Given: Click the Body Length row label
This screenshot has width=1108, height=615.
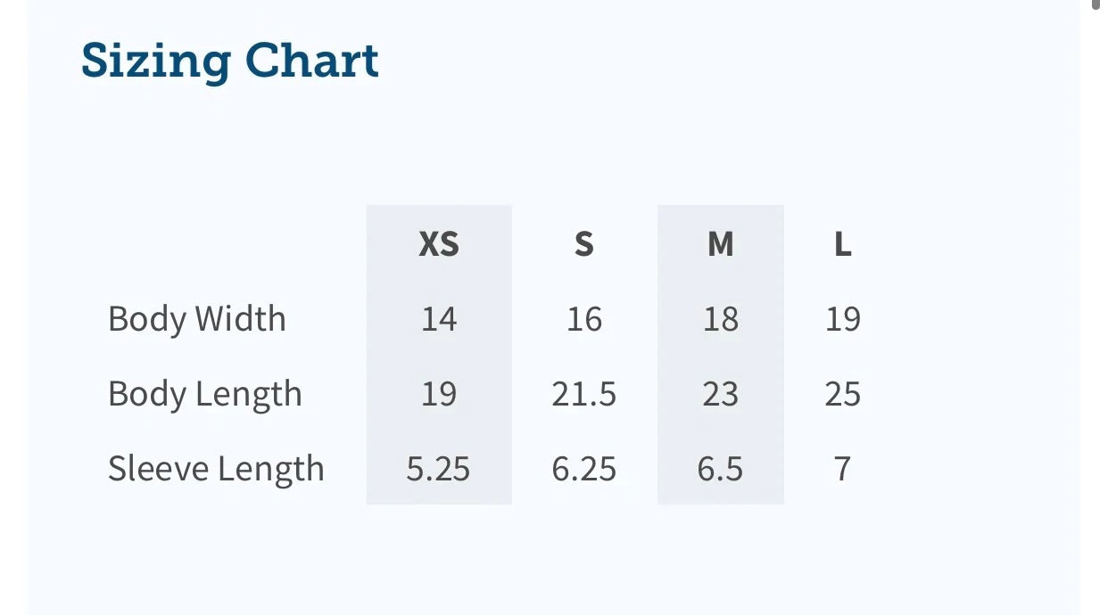Looking at the screenshot, I should click(205, 394).
